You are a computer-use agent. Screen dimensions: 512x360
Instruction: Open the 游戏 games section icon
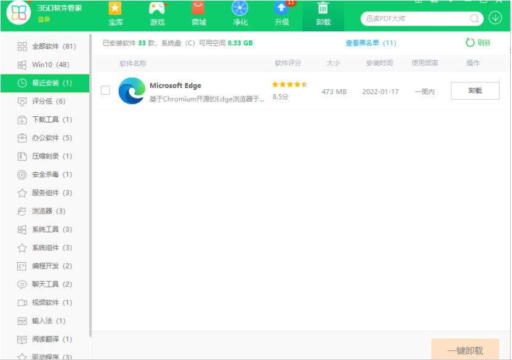tap(157, 9)
